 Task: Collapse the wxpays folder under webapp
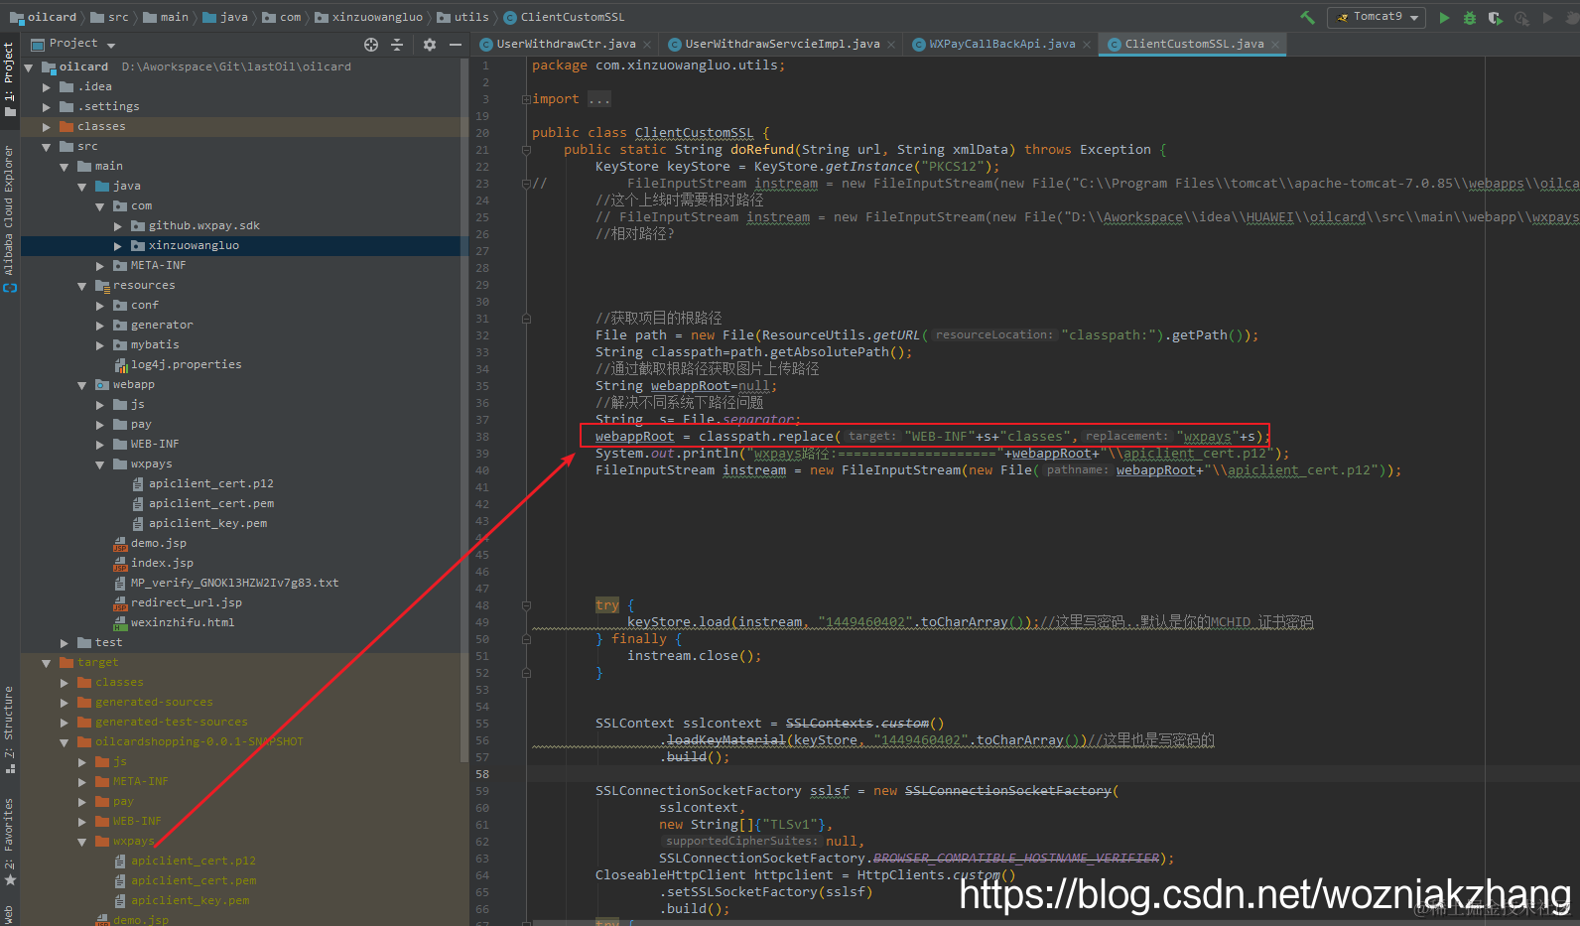click(100, 464)
